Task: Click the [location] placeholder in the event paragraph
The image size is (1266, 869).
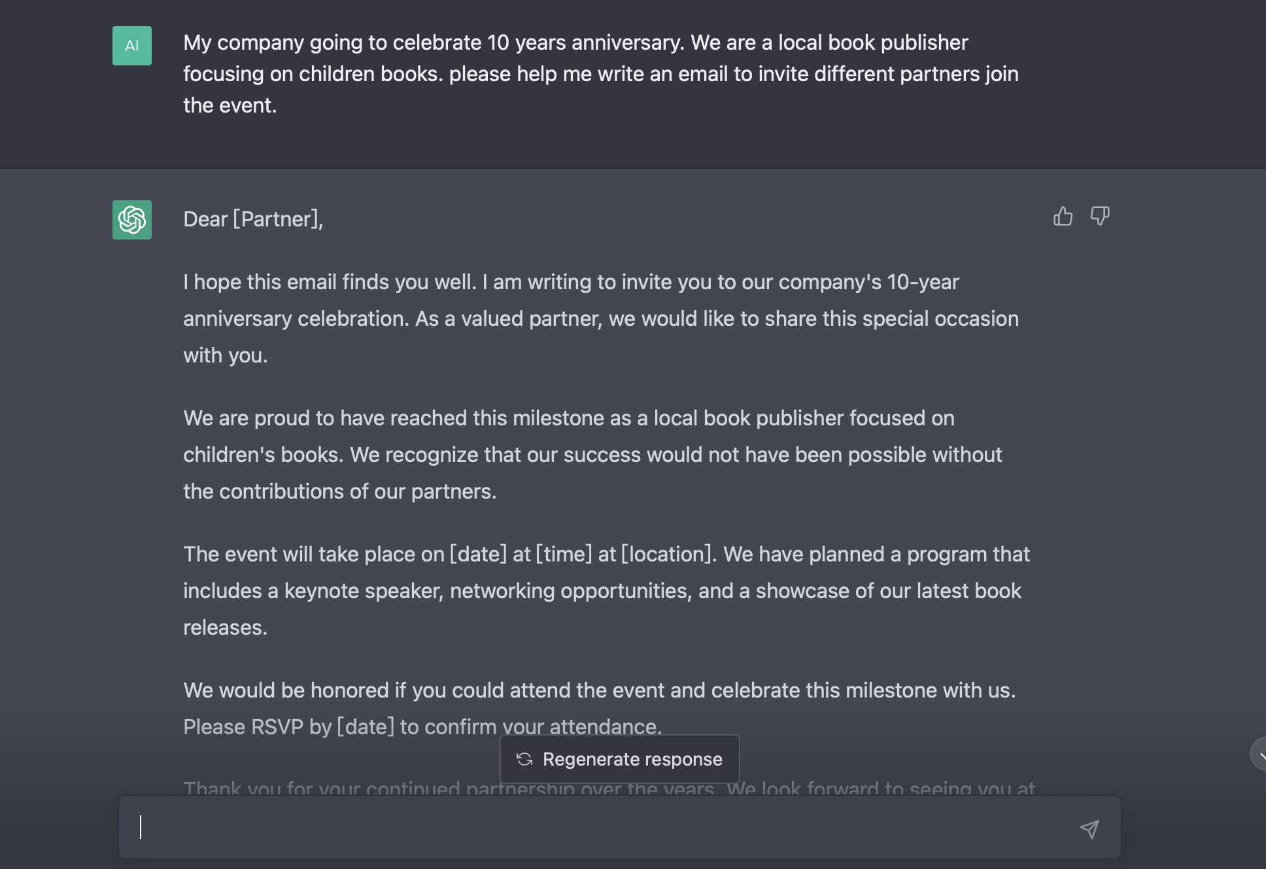Action: point(666,554)
